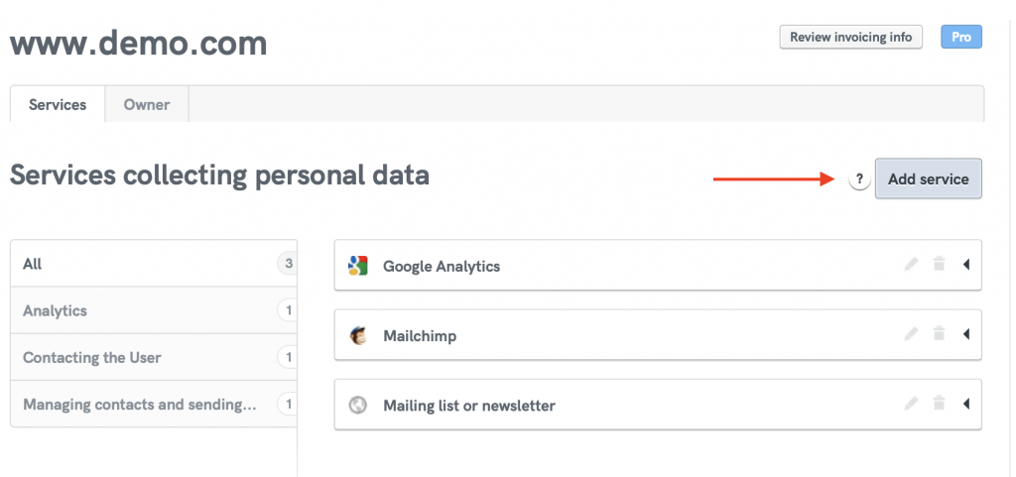Delete the Google Analytics service

939,265
